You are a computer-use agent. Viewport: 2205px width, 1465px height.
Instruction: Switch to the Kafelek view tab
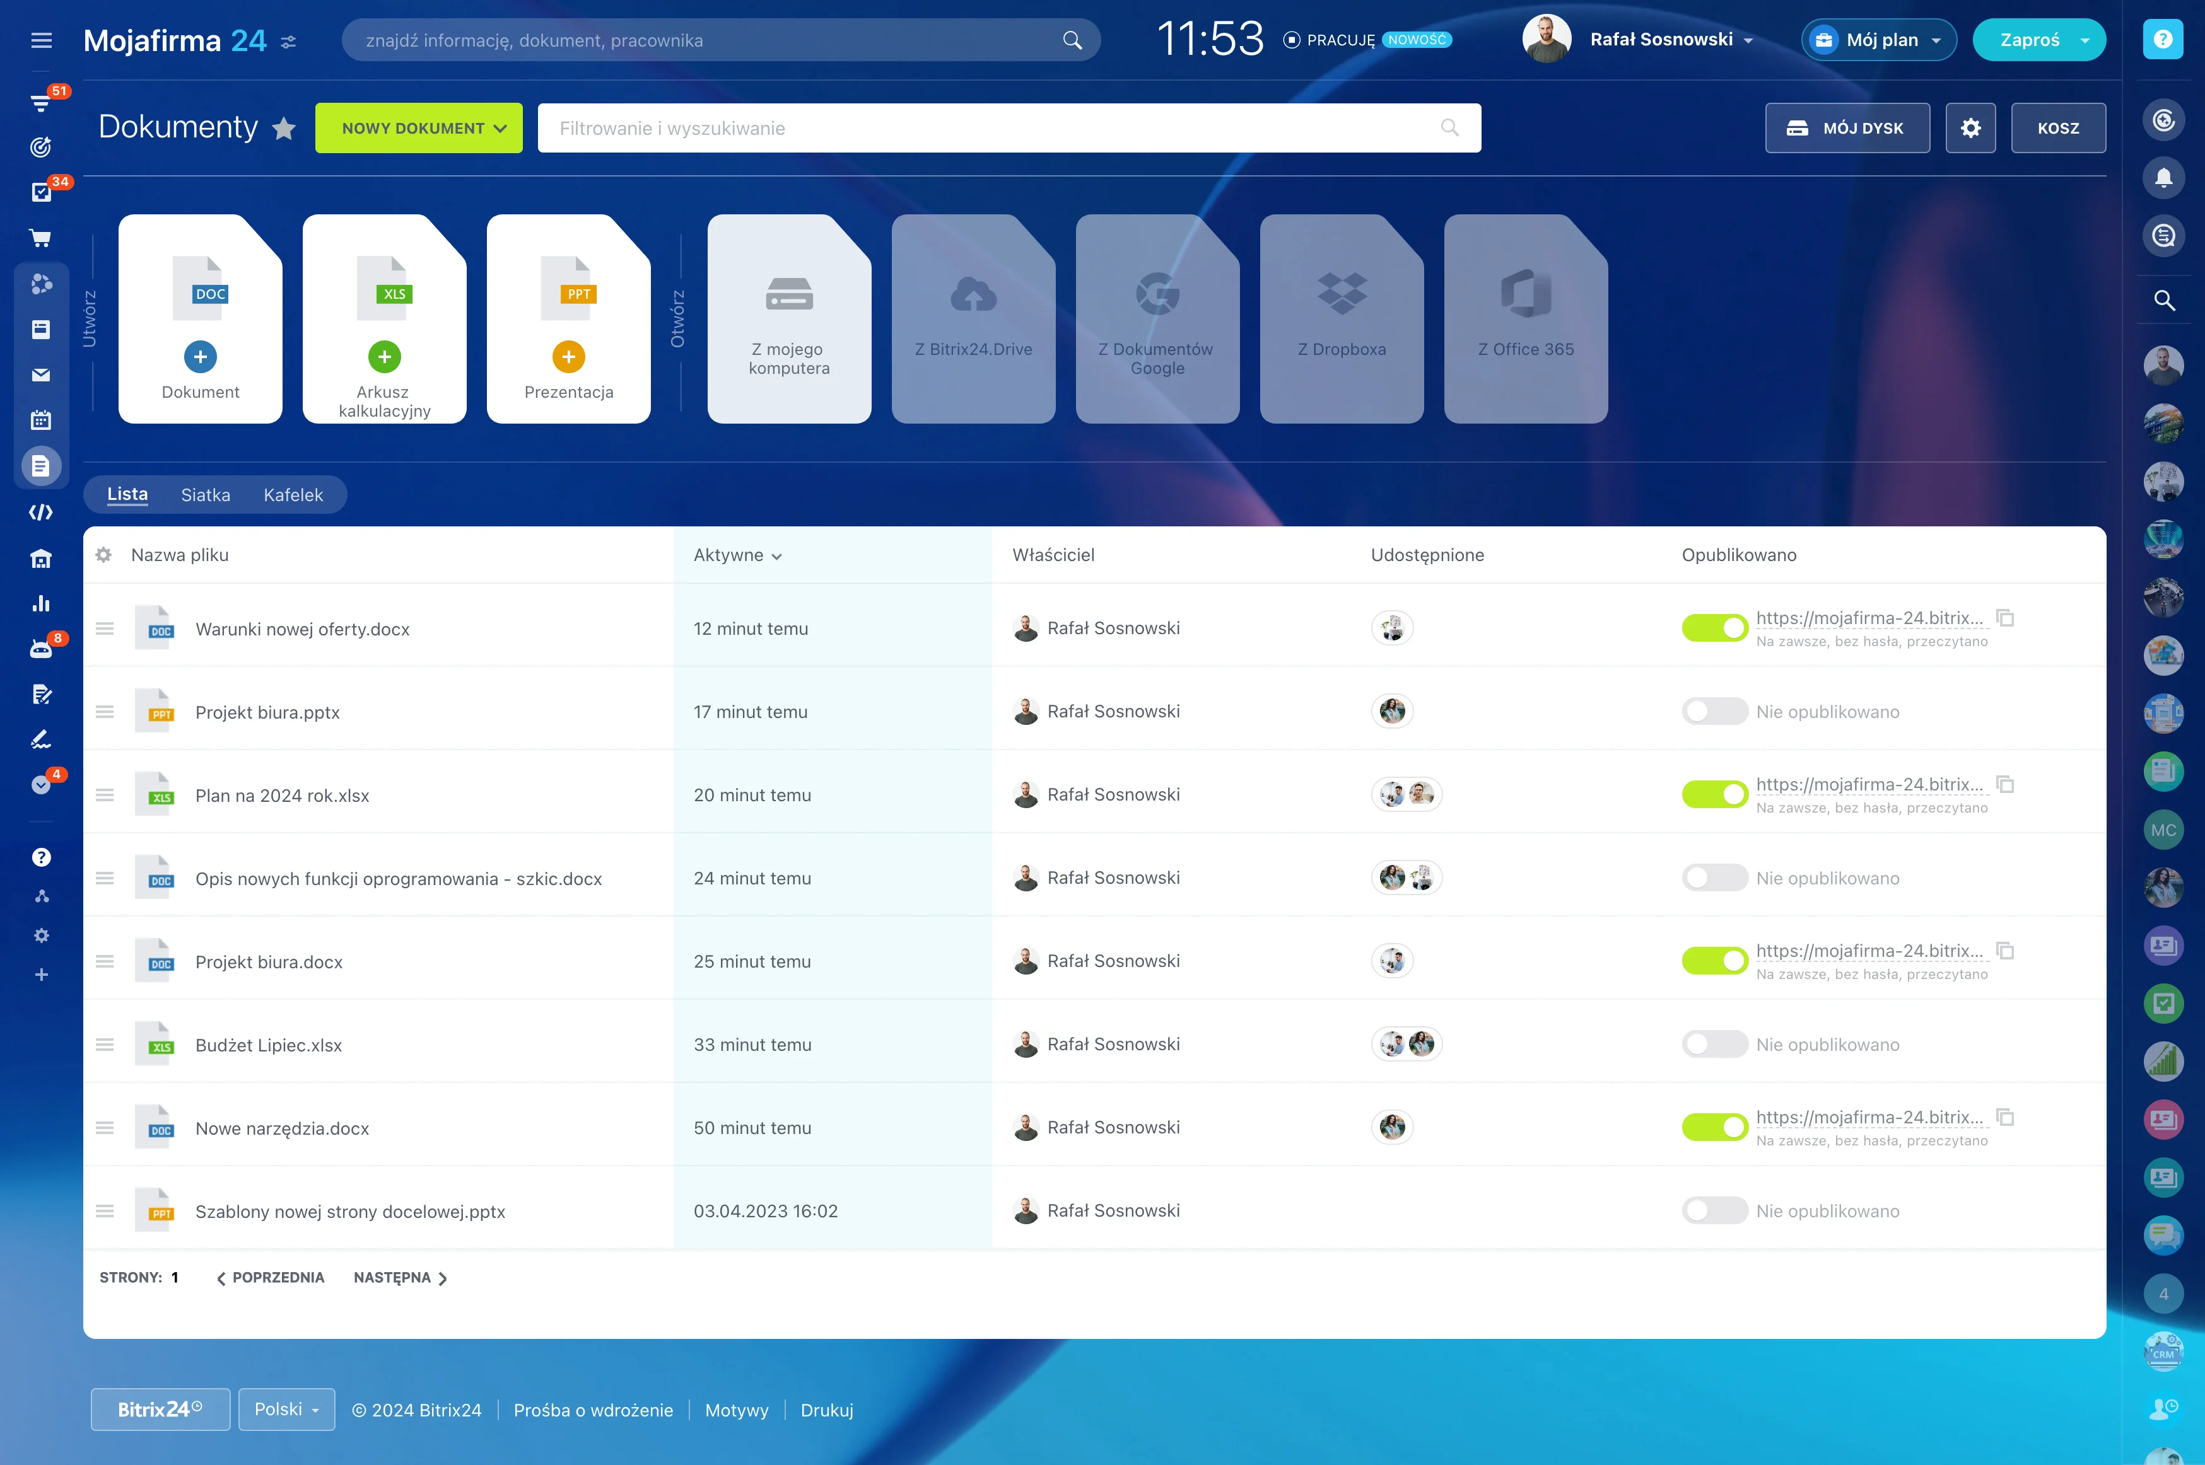click(x=293, y=494)
